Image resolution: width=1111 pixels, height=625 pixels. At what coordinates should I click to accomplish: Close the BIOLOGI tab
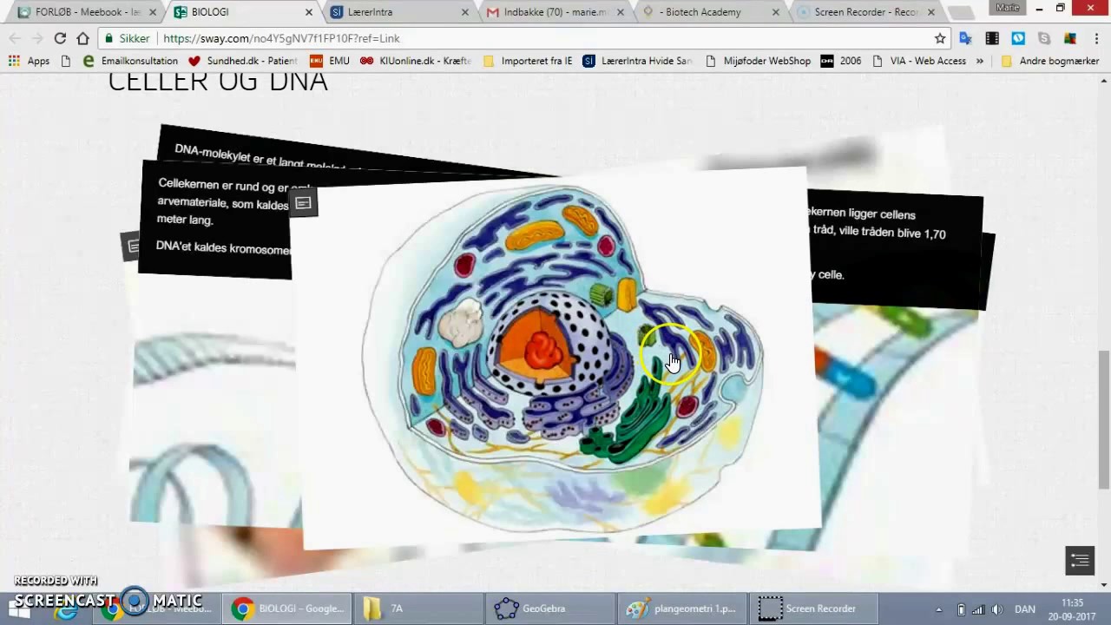click(x=308, y=12)
